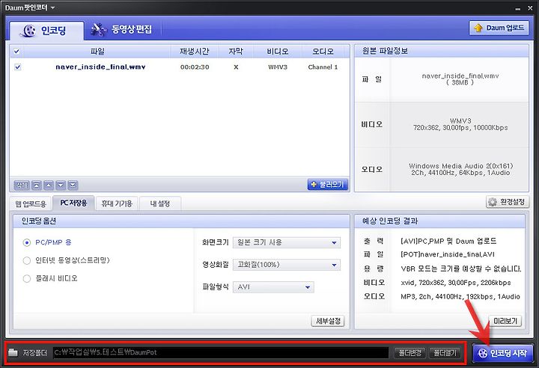Image resolution: width=539 pixels, height=368 pixels.
Task: Open the 내 설정 tab
Action: point(160,203)
